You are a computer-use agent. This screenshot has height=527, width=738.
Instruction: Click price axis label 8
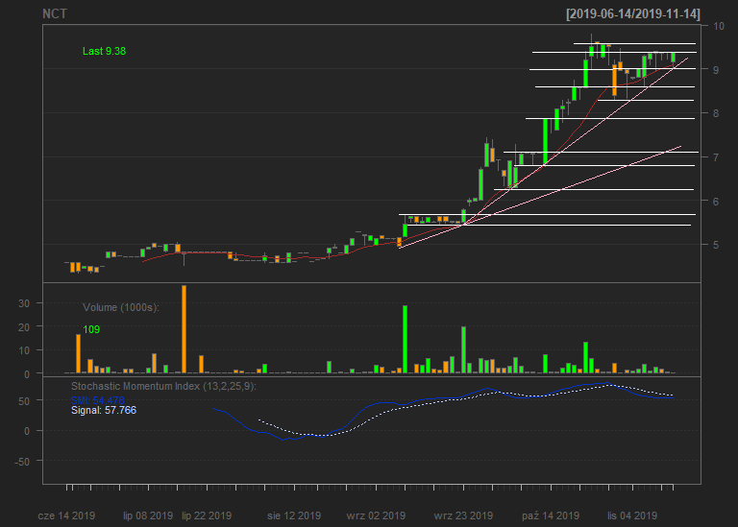pyautogui.click(x=716, y=113)
